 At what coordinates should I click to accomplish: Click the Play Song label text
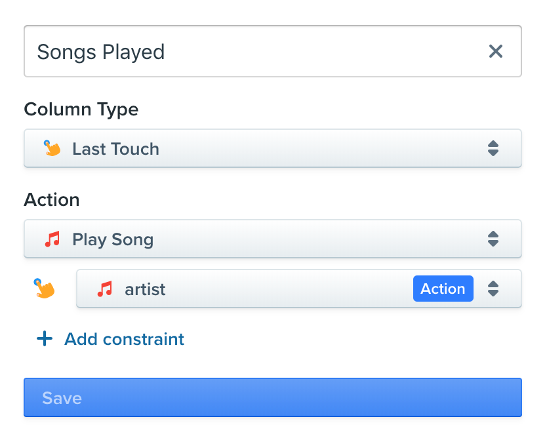pyautogui.click(x=113, y=239)
